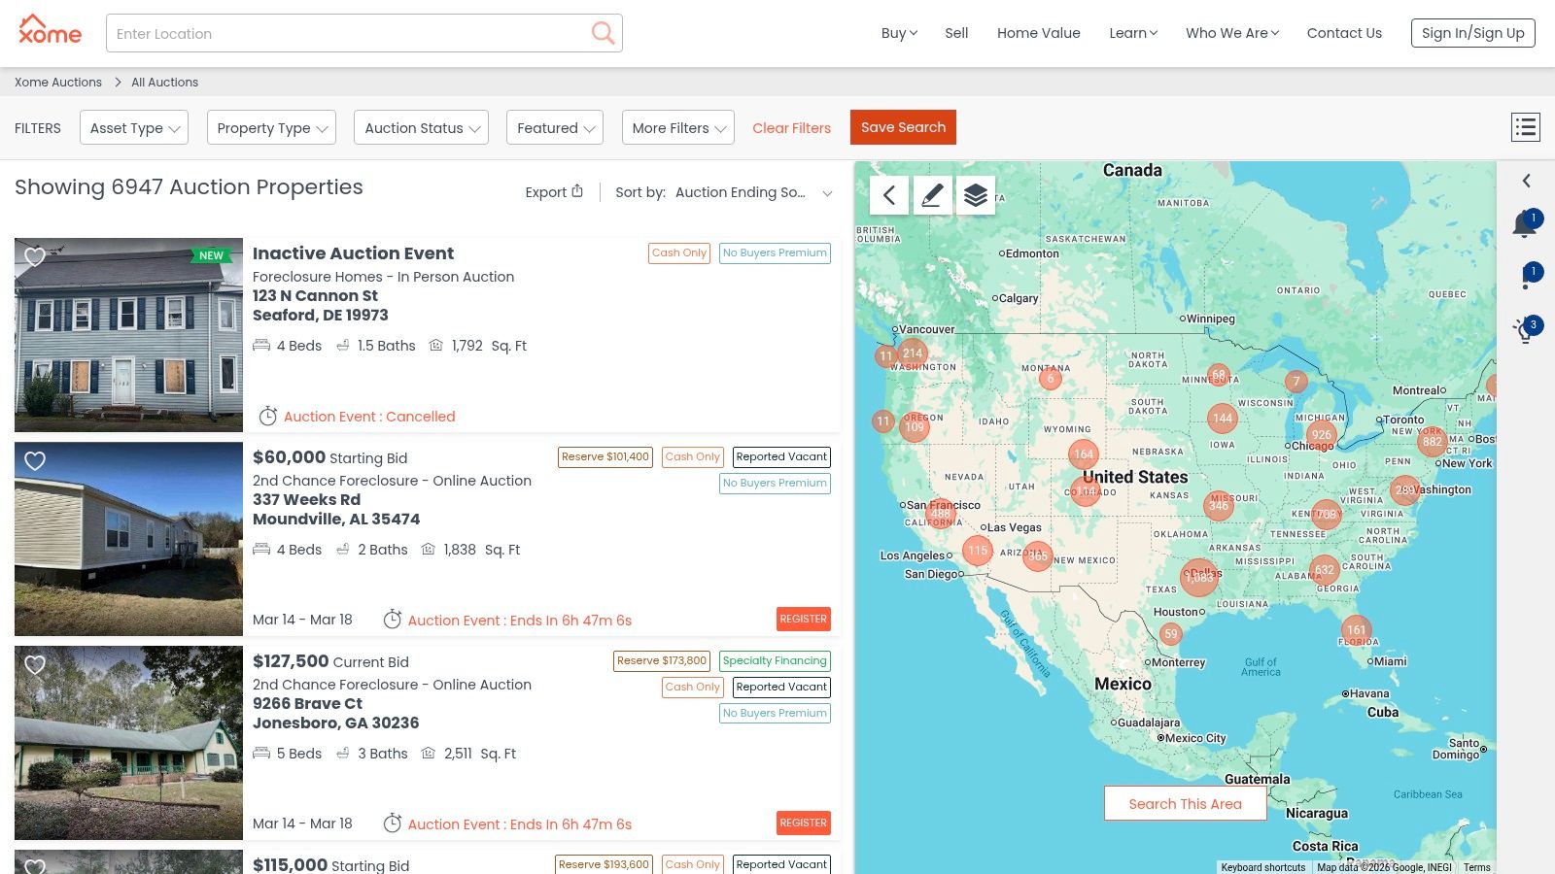Click the 1,083 map cluster near Dallas
The image size is (1555, 874).
pyautogui.click(x=1199, y=577)
